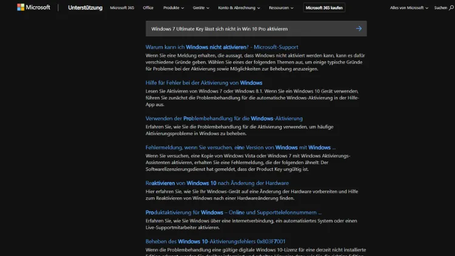Submit search with the blue arrow
Viewport: 455px width, 256px height.
point(359,29)
